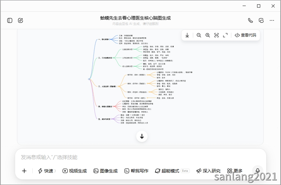Enable 超能模式 Beta
Image resolution: width=281 pixels, height=185 pixels.
click(x=172, y=171)
